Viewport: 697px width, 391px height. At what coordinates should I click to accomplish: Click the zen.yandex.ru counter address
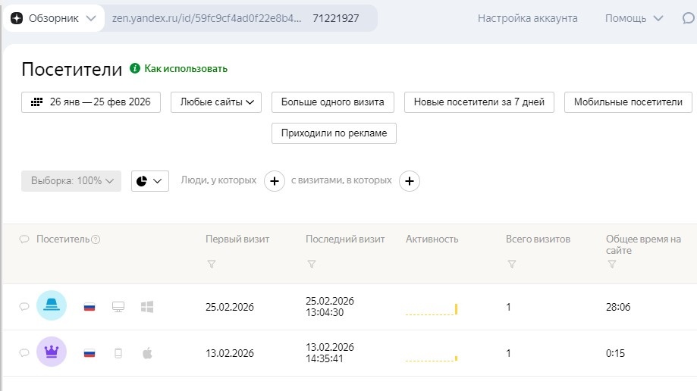pyautogui.click(x=206, y=18)
